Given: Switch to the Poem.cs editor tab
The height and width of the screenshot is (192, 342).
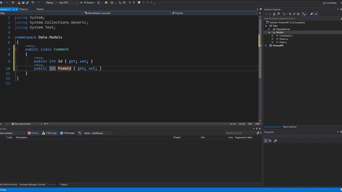Looking at the screenshot, I should [x=24, y=9].
